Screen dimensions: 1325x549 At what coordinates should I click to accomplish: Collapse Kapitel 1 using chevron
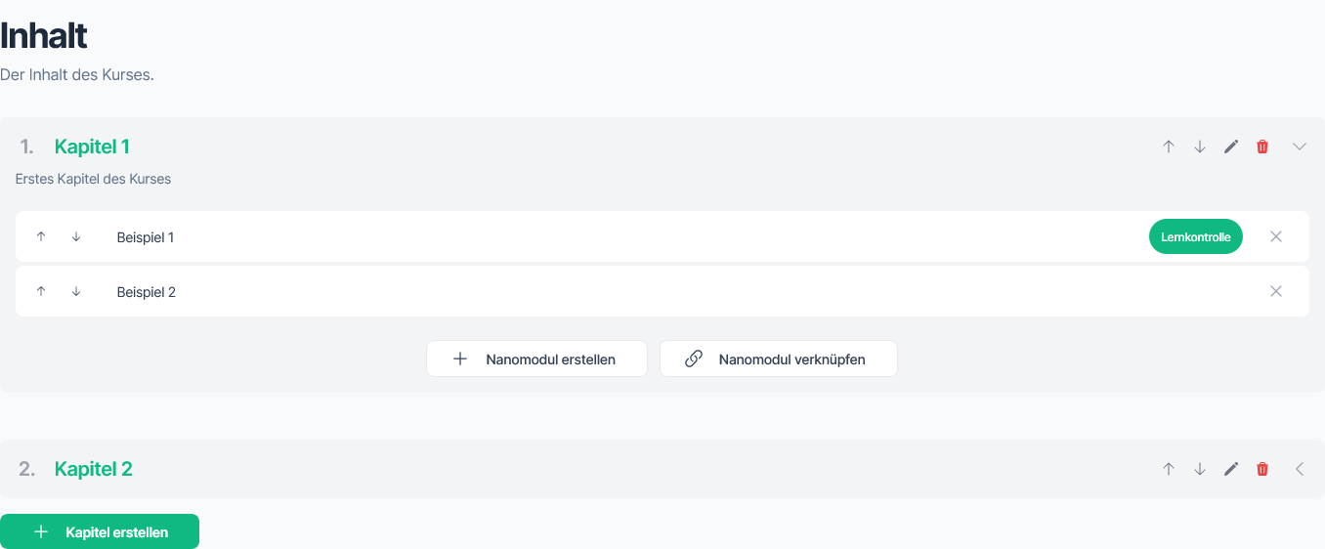1300,147
